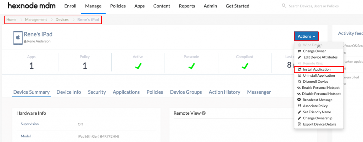This screenshot has height=142, width=363.
Task: Switch to the Action History tab
Action: click(224, 92)
